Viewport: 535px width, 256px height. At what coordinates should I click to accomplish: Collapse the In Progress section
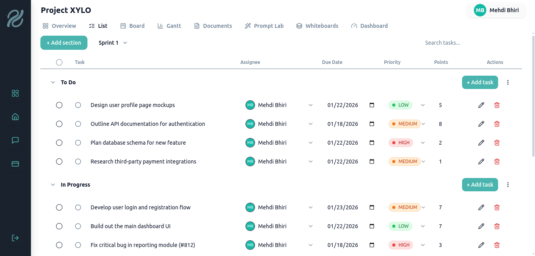click(x=53, y=185)
